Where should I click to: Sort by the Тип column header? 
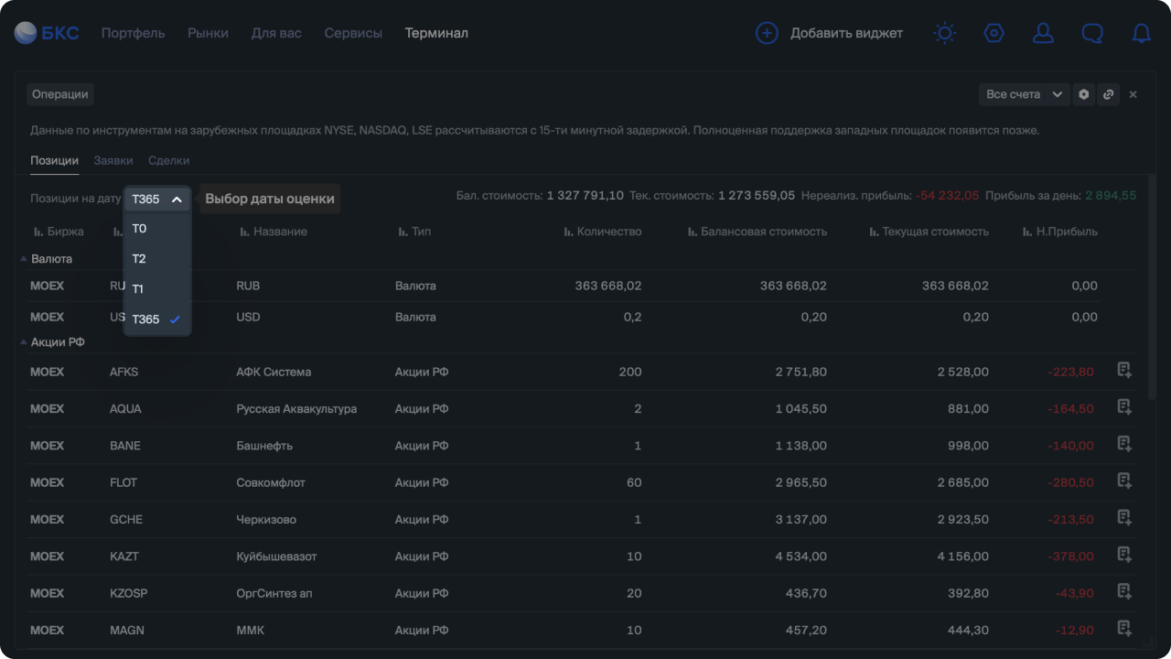pyautogui.click(x=414, y=232)
